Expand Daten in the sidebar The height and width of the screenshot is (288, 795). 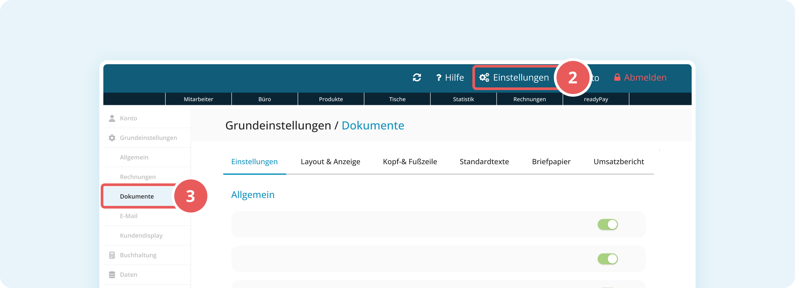click(x=147, y=274)
